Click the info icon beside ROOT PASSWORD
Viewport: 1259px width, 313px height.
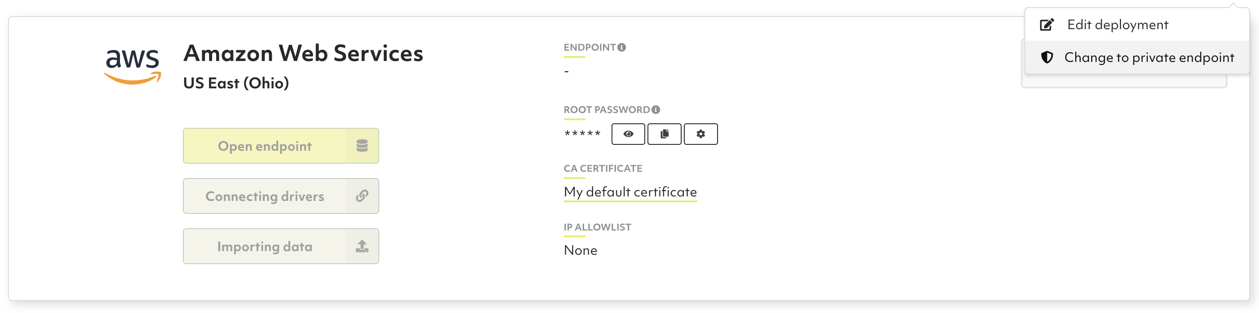tap(656, 110)
